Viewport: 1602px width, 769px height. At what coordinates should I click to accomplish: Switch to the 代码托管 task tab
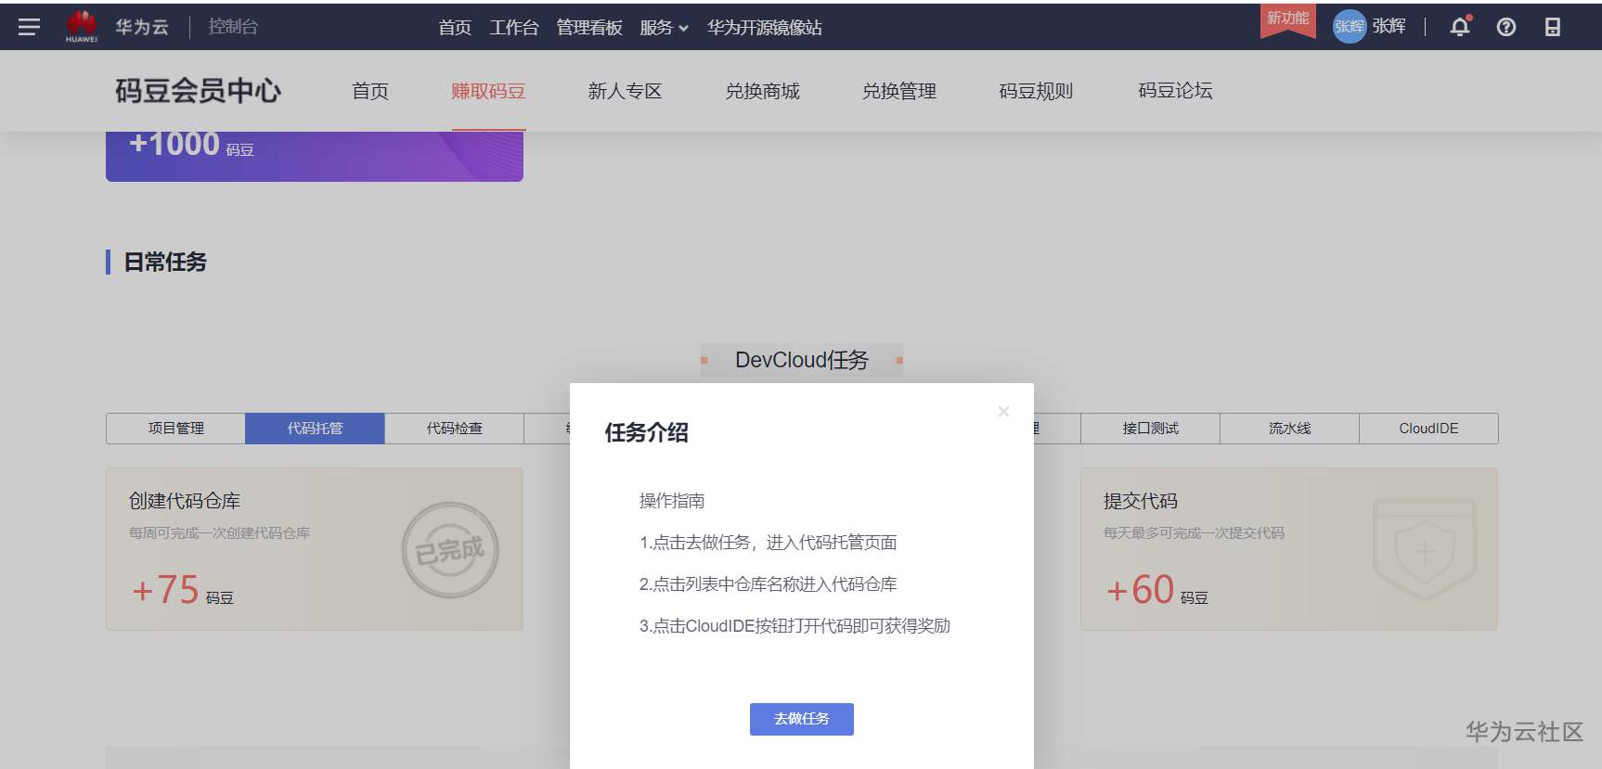(x=315, y=429)
